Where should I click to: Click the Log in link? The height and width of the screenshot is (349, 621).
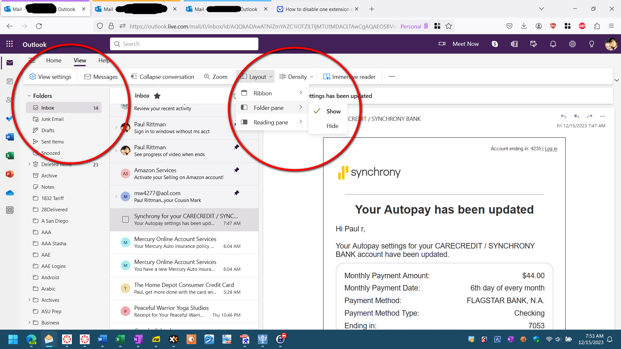point(551,149)
